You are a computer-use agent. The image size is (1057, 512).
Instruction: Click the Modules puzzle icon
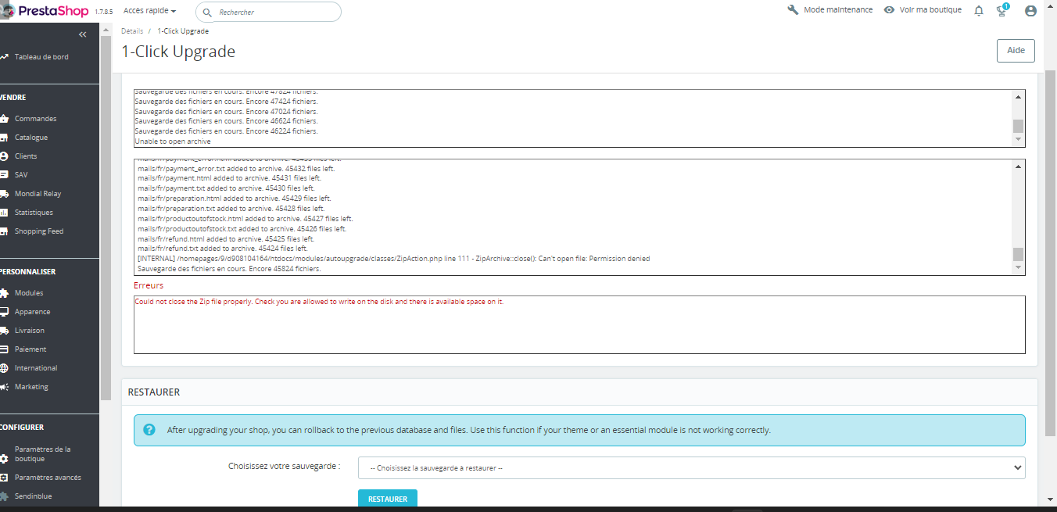click(x=4, y=293)
